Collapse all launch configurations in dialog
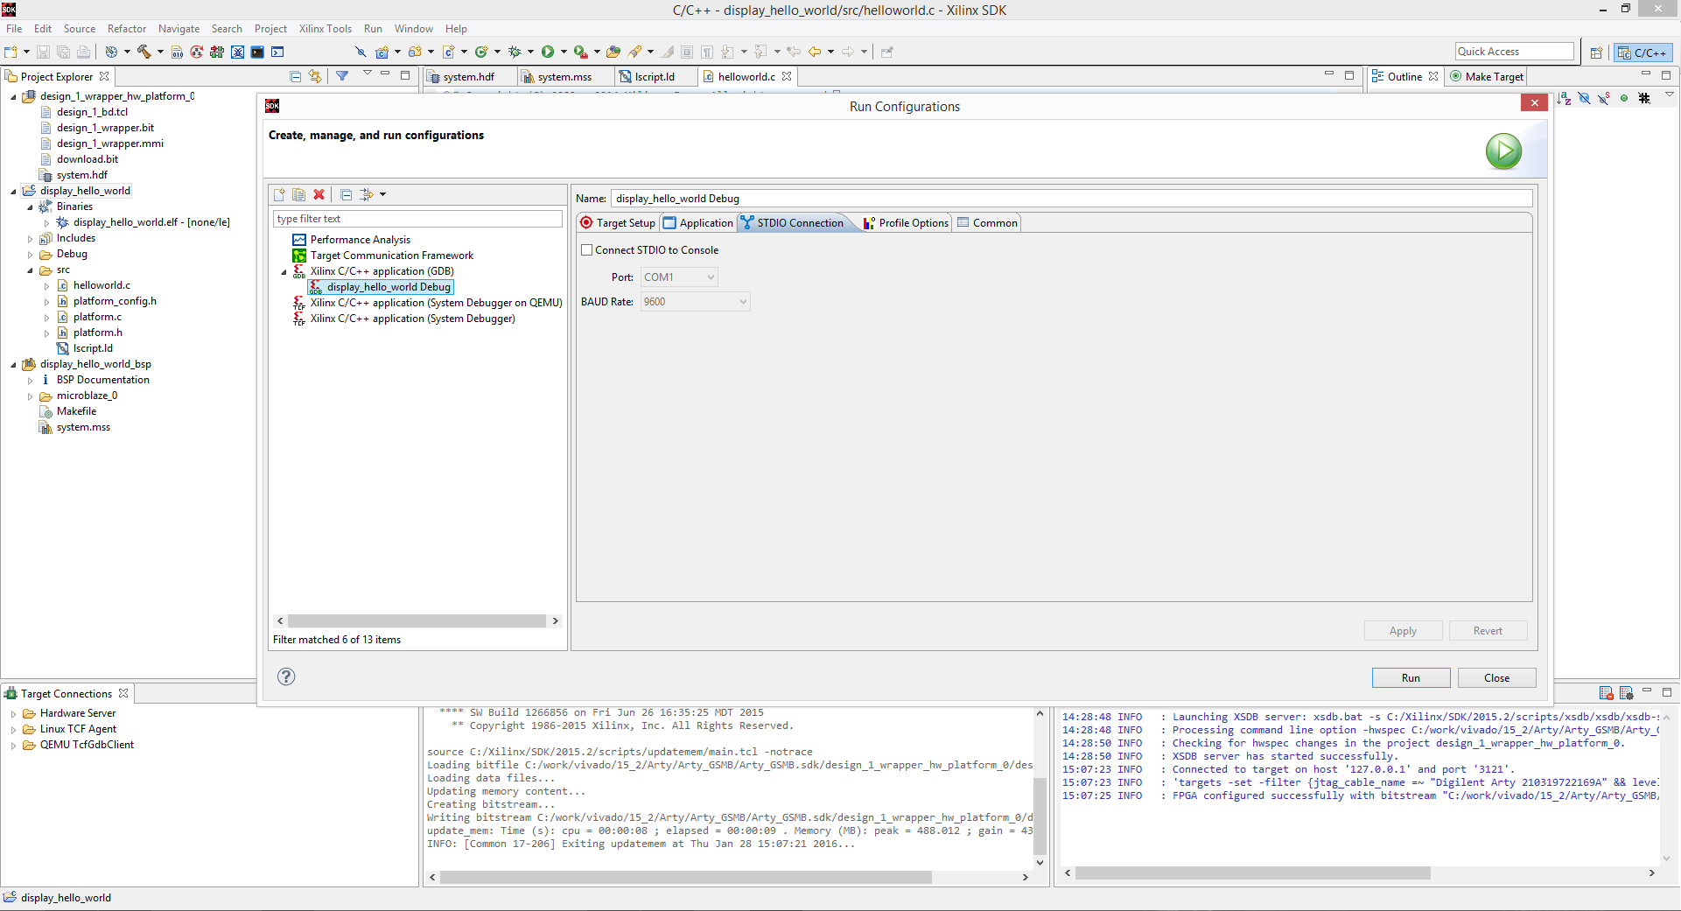Image resolution: width=1681 pixels, height=911 pixels. (347, 194)
